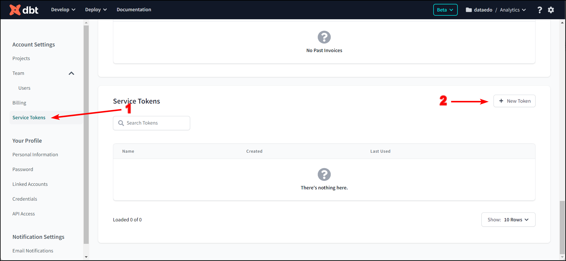
Task: Click the sidebar vertical scrollbar
Action: (86, 133)
